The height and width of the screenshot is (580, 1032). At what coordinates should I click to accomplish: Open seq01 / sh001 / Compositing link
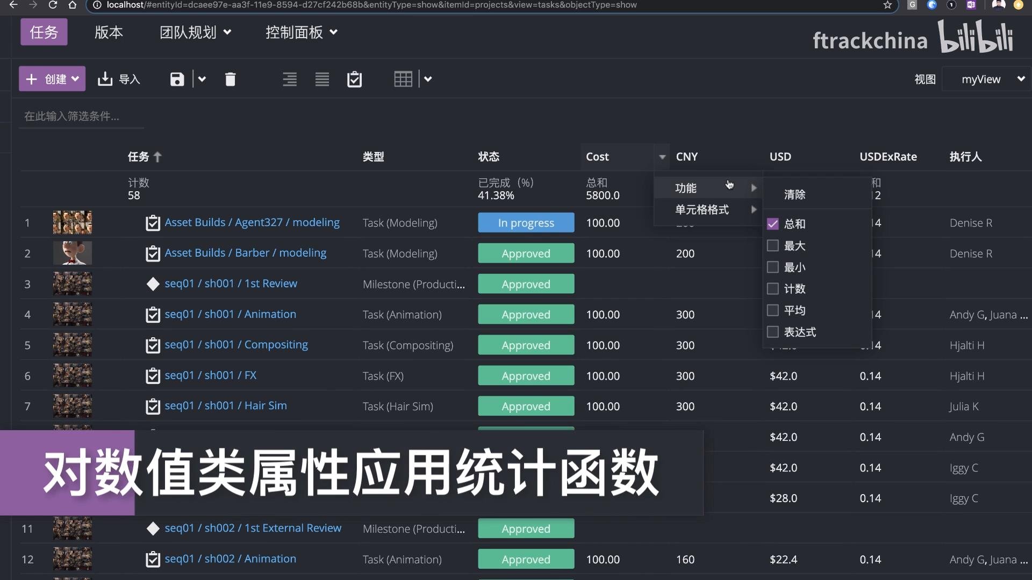236,345
